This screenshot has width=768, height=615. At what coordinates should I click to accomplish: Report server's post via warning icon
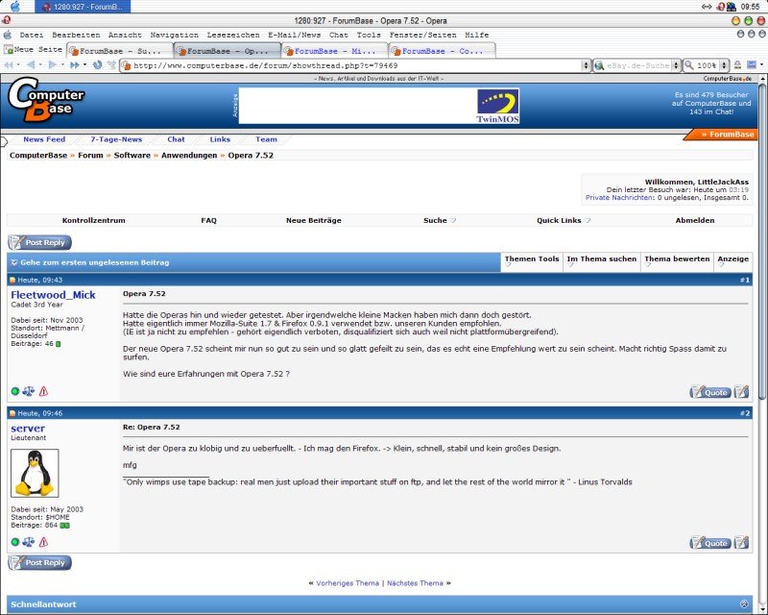click(x=43, y=541)
